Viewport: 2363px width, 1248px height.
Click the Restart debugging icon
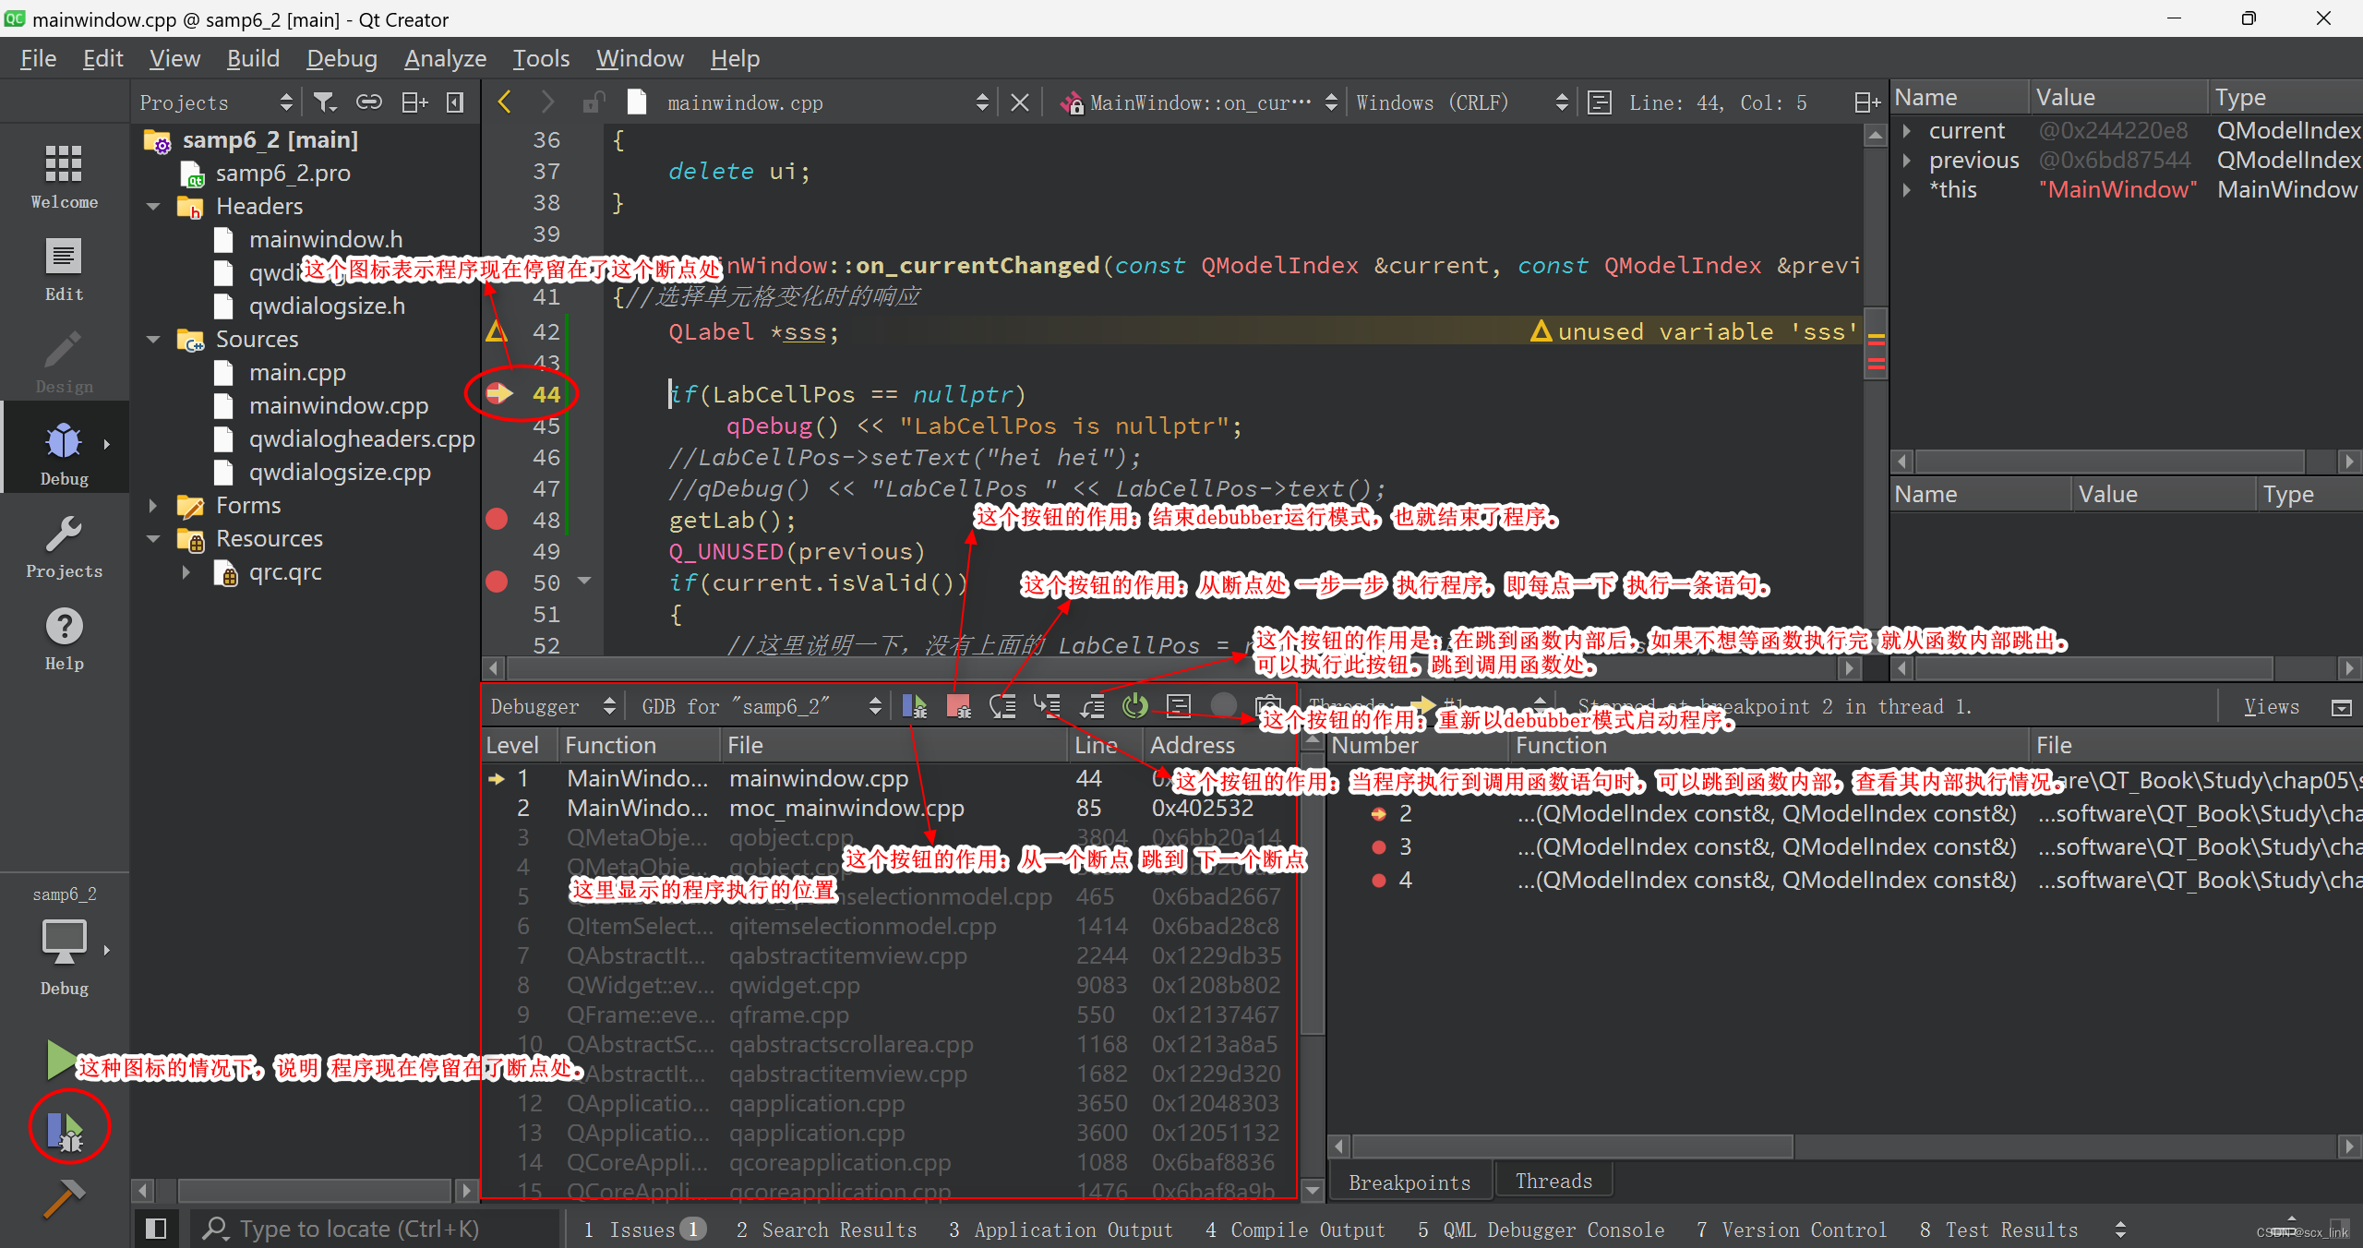(1135, 706)
